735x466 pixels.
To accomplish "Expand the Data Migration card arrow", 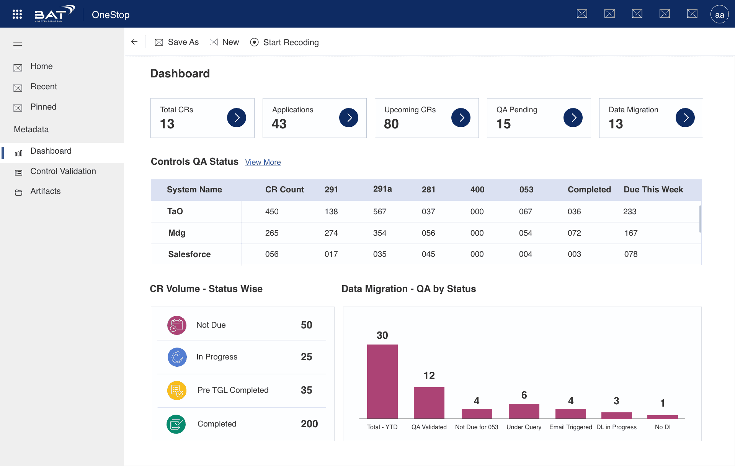I will tap(685, 118).
